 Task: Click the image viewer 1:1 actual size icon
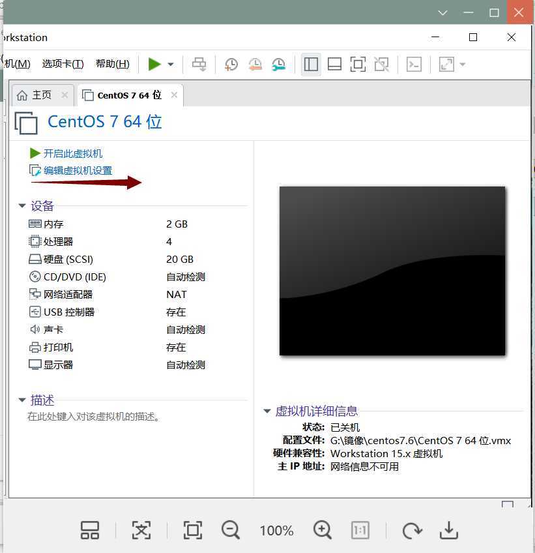point(360,530)
